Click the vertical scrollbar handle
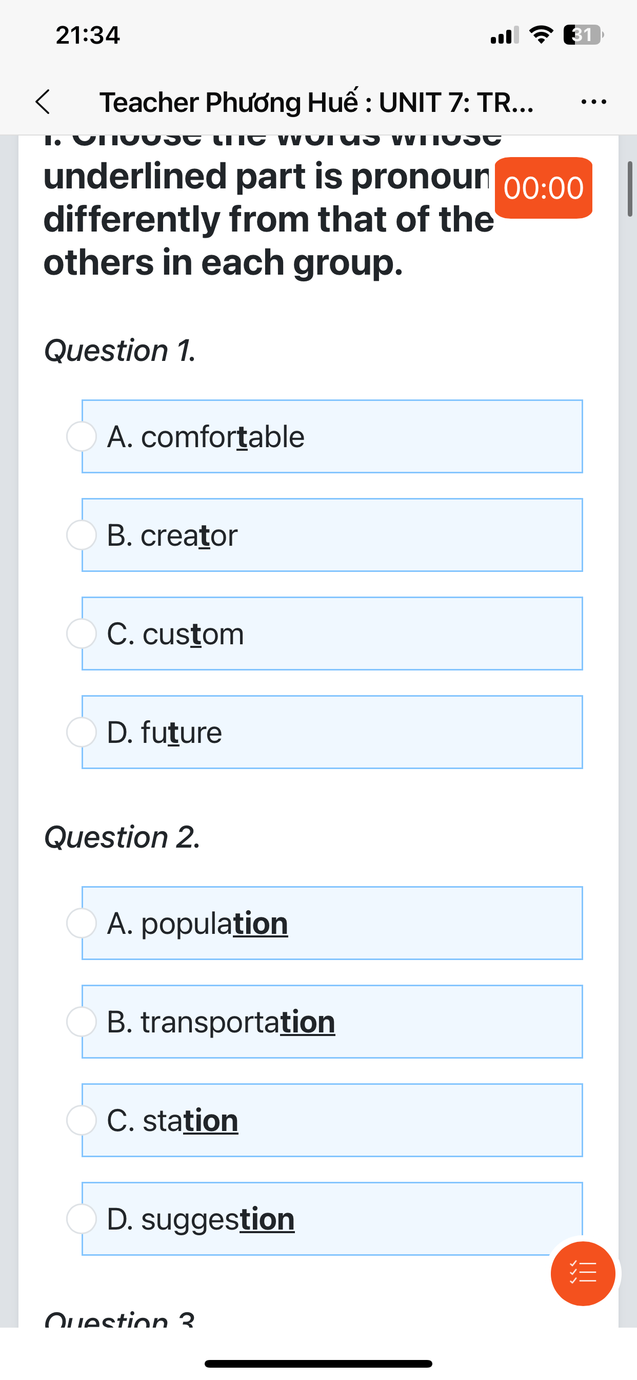Image resolution: width=637 pixels, height=1380 pixels. [629, 188]
